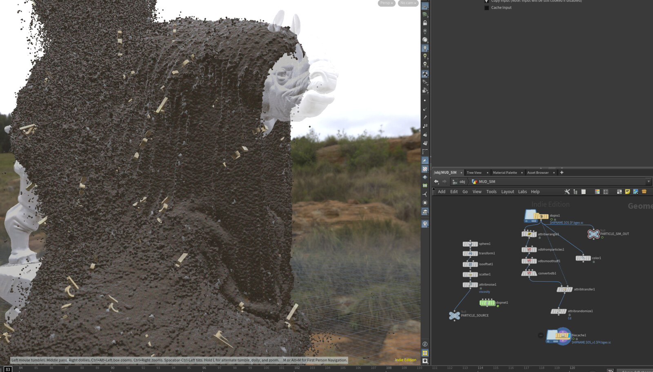Toggle display of point numbers icon
This screenshot has width=653, height=372.
(425, 126)
